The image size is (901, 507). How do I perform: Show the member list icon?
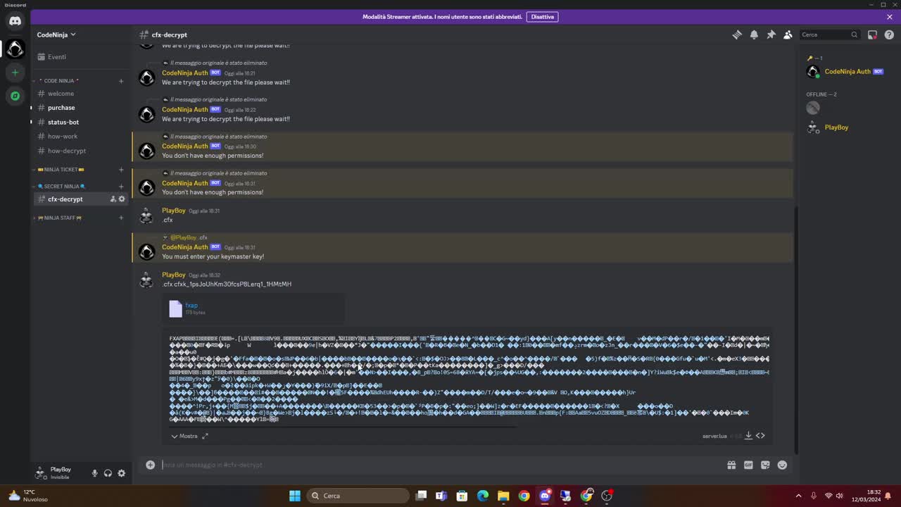(788, 35)
